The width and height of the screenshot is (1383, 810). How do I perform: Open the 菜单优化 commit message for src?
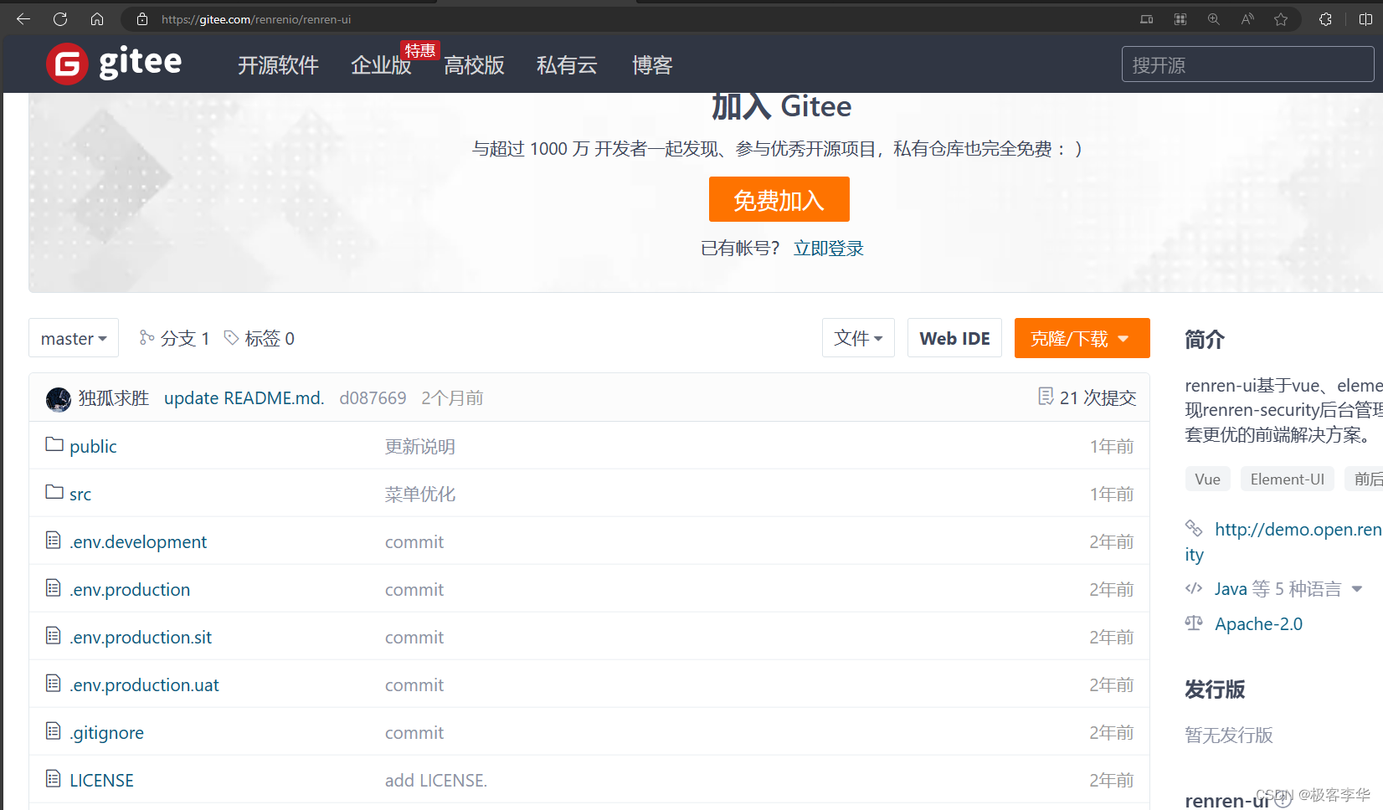tap(420, 494)
